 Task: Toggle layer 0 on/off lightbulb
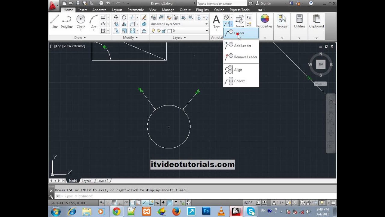tap(153, 31)
